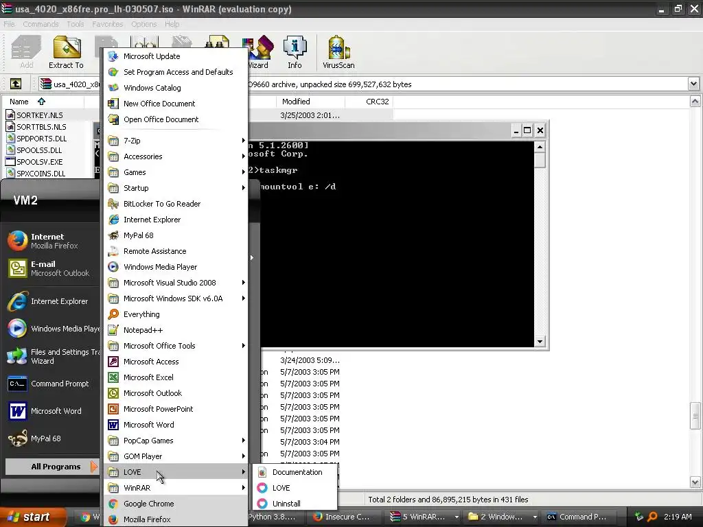Click the Extract To toolbar icon in WinRAR
Screen dimensions: 703x527
pyautogui.click(x=66, y=52)
